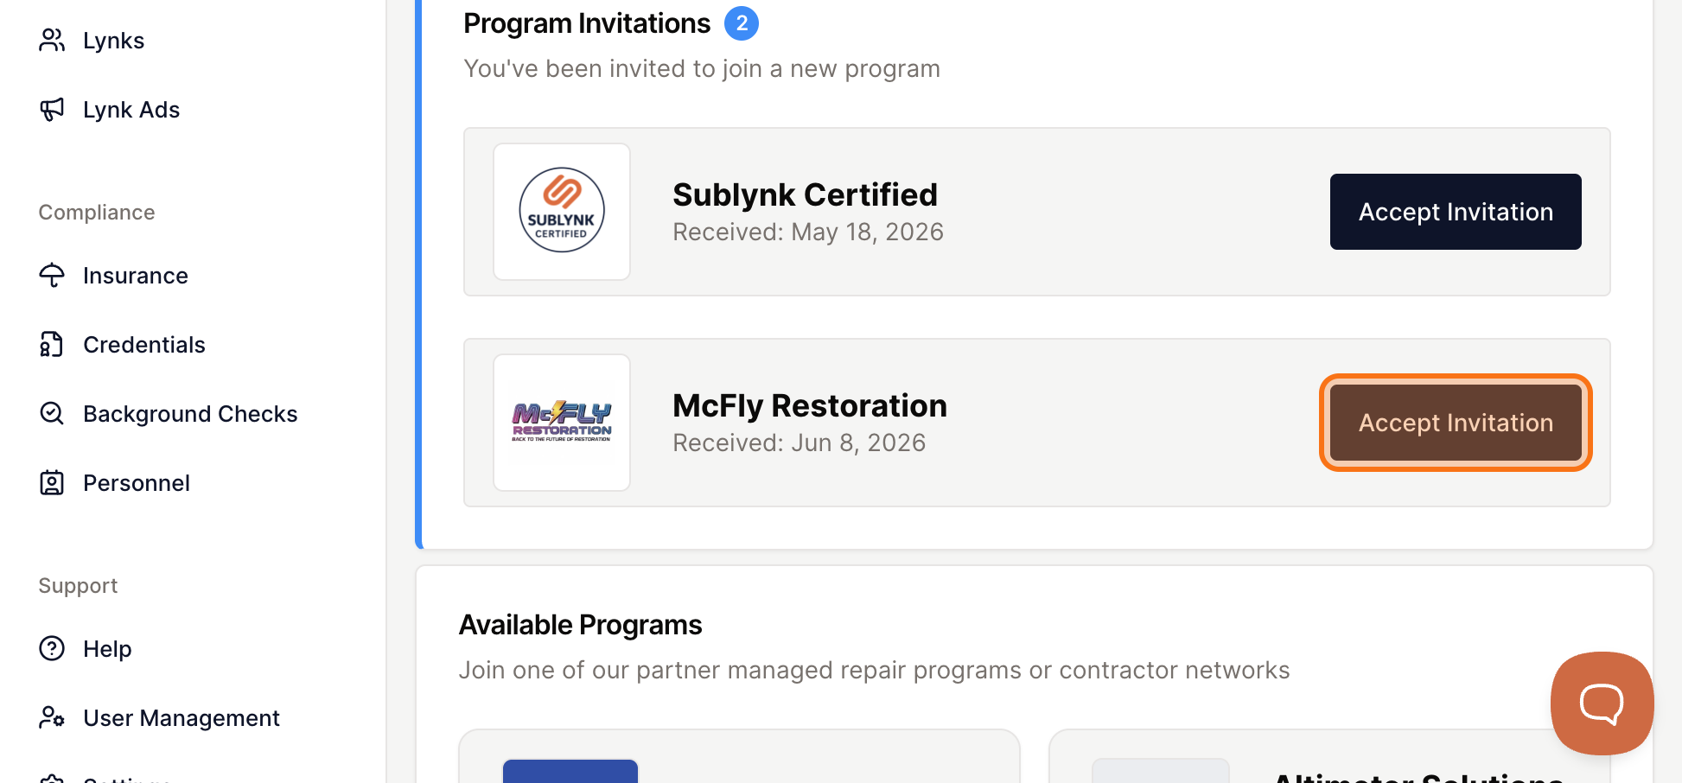Screen dimensions: 1682x783
Task: Open User Management gear-person icon
Action: click(52, 717)
